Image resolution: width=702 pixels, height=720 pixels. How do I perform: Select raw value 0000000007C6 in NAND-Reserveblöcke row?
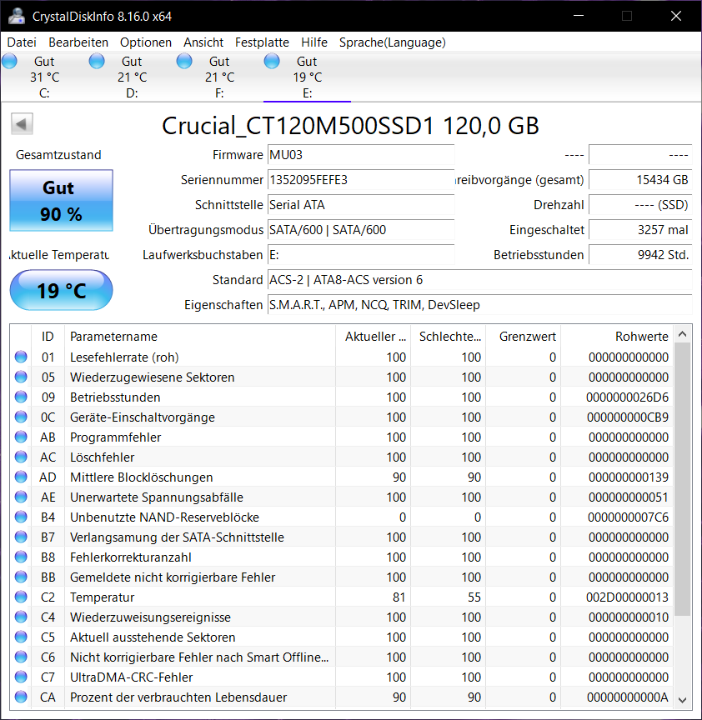pyautogui.click(x=628, y=517)
